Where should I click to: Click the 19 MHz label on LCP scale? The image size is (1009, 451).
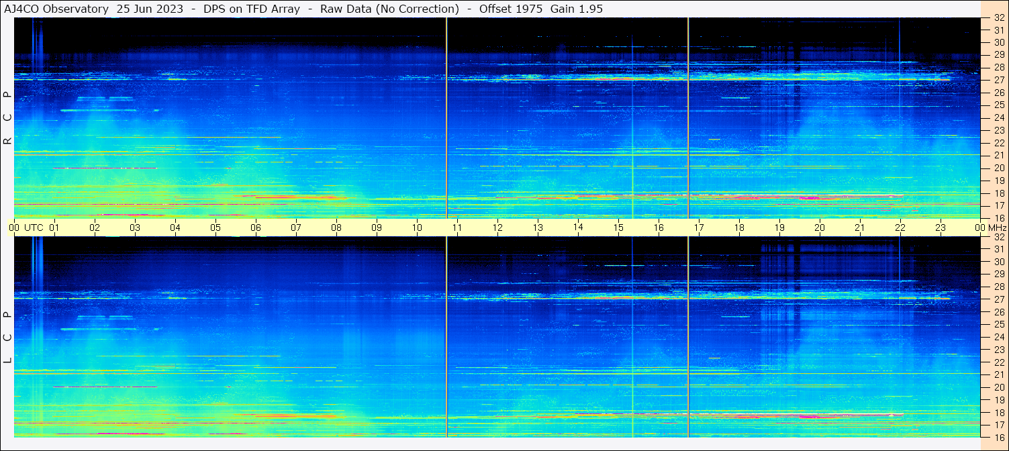tap(998, 399)
